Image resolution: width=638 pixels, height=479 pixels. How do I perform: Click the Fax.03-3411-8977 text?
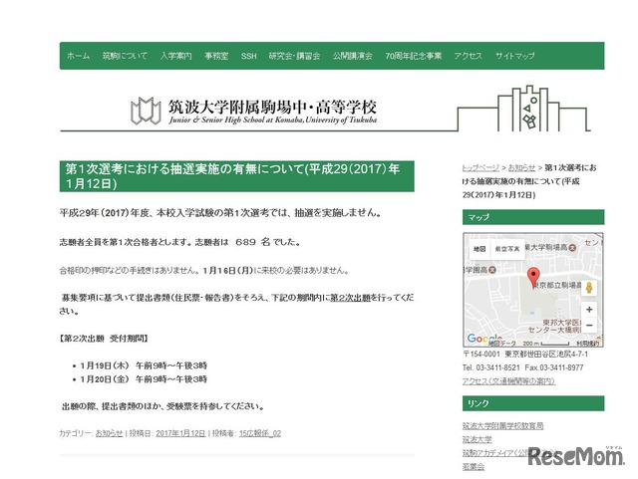point(554,367)
